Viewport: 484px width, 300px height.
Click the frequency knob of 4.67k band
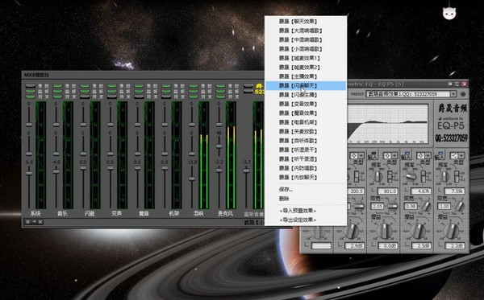click(x=411, y=177)
